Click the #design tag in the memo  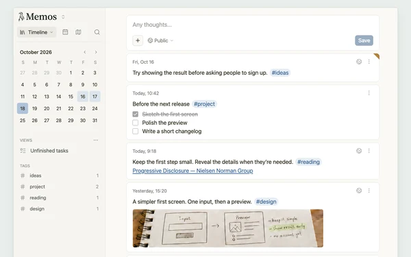pyautogui.click(x=266, y=201)
